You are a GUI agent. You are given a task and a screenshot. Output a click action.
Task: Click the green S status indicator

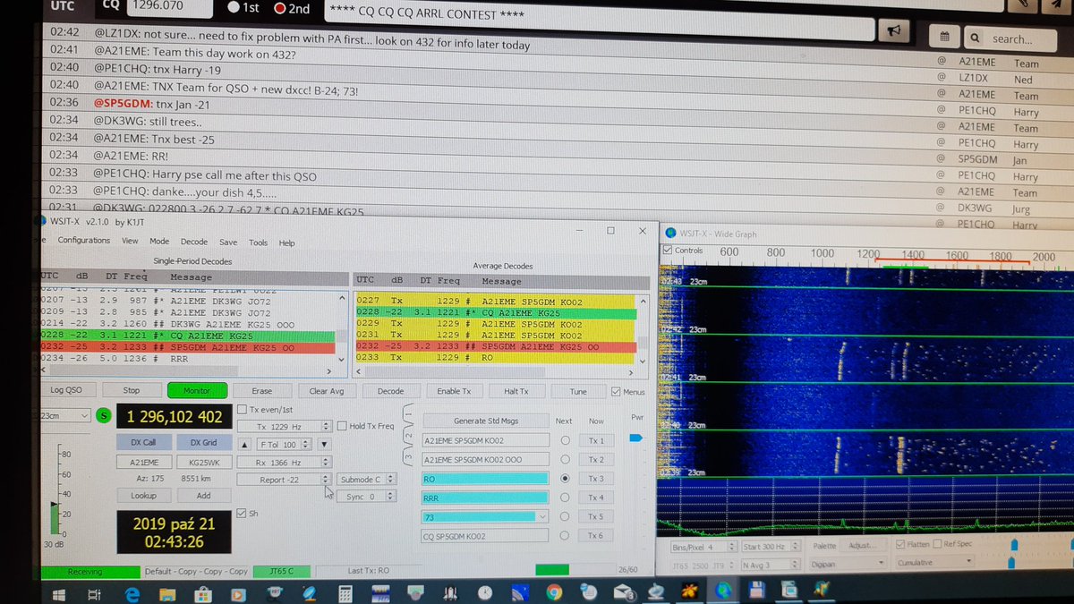103,416
